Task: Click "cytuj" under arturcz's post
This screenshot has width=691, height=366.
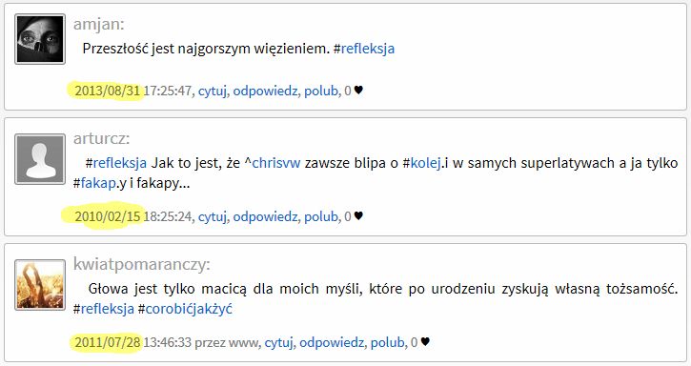Action: coord(213,216)
